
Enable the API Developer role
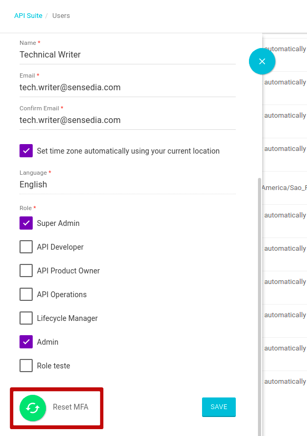click(x=26, y=247)
